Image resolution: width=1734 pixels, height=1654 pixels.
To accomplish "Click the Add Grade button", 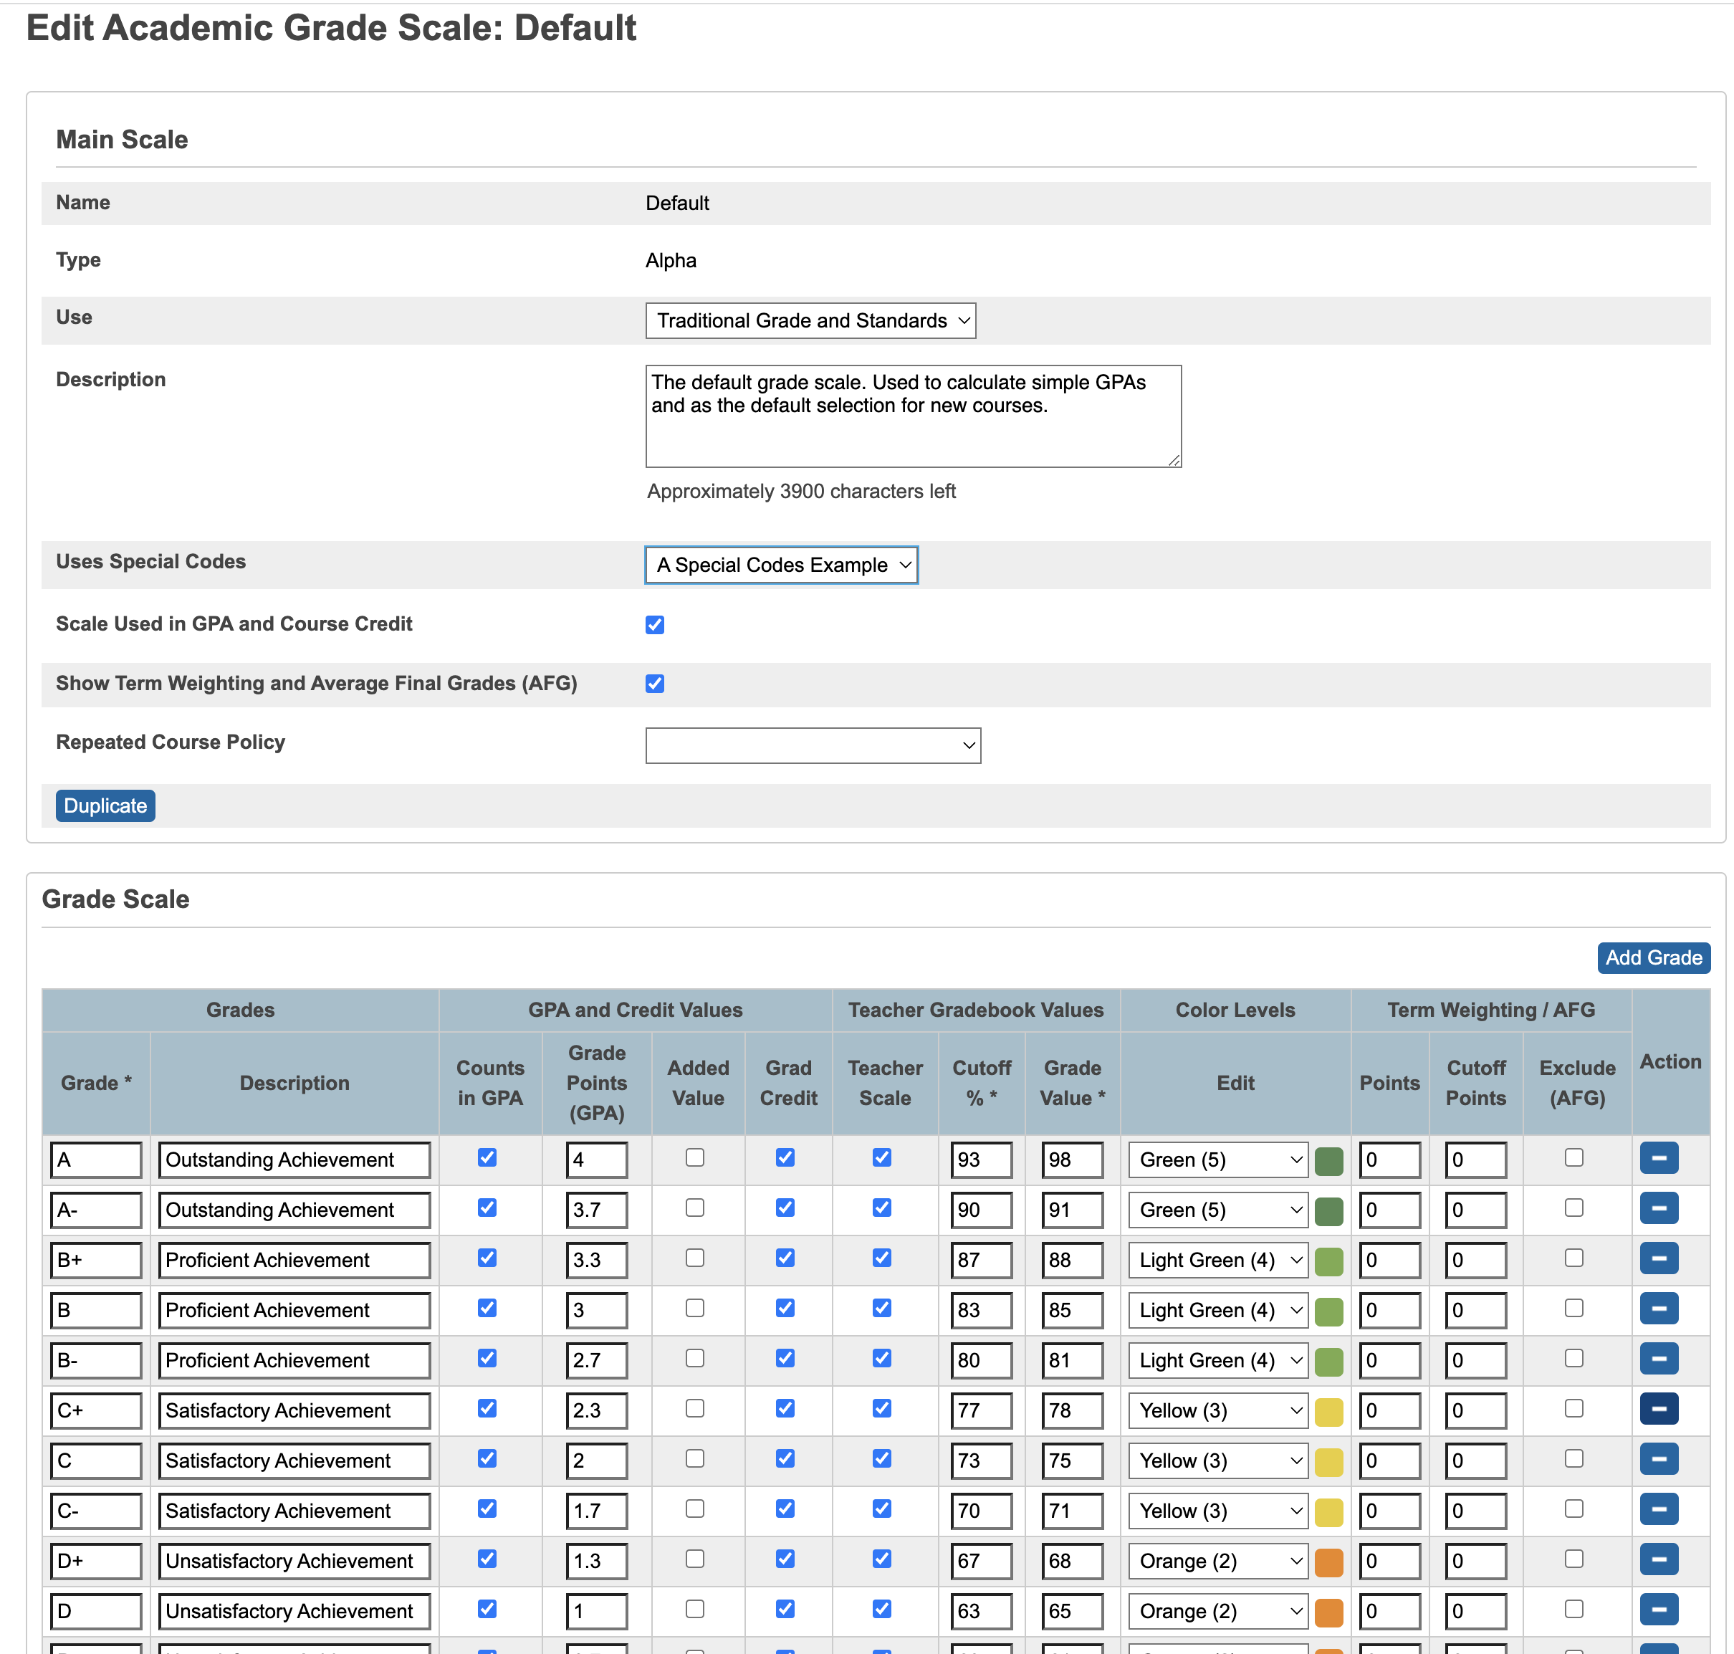I will point(1653,957).
